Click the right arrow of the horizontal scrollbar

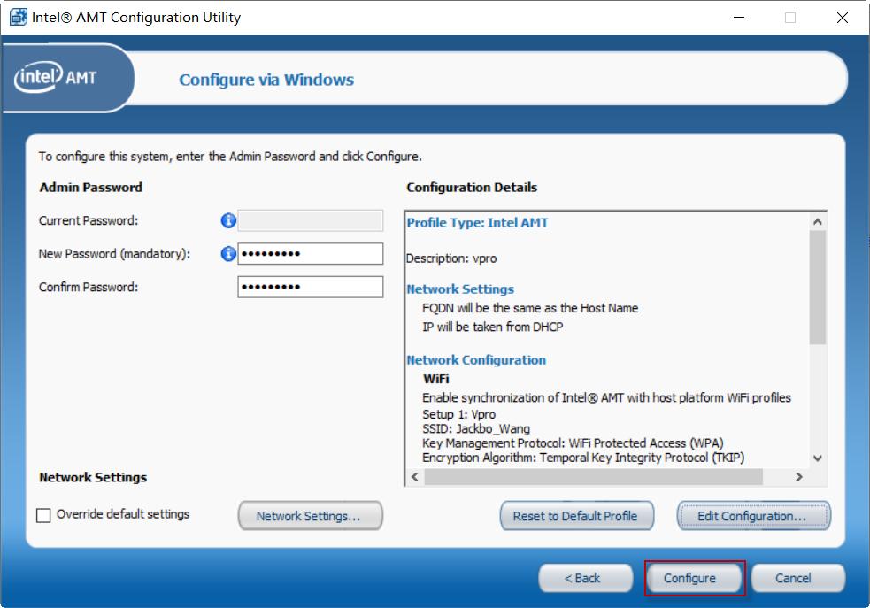[798, 477]
